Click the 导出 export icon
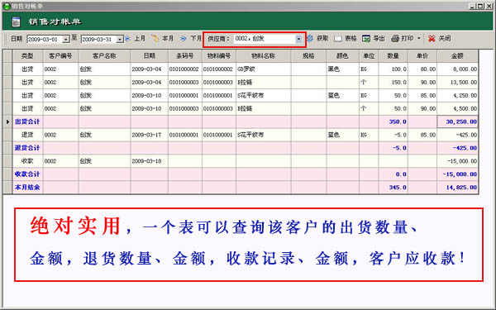The width and height of the screenshot is (496, 310). (366, 39)
